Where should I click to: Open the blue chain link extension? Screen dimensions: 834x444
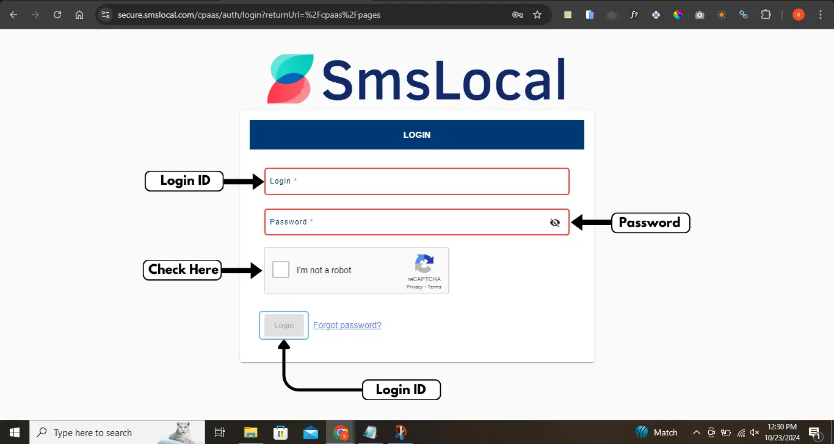pyautogui.click(x=744, y=15)
